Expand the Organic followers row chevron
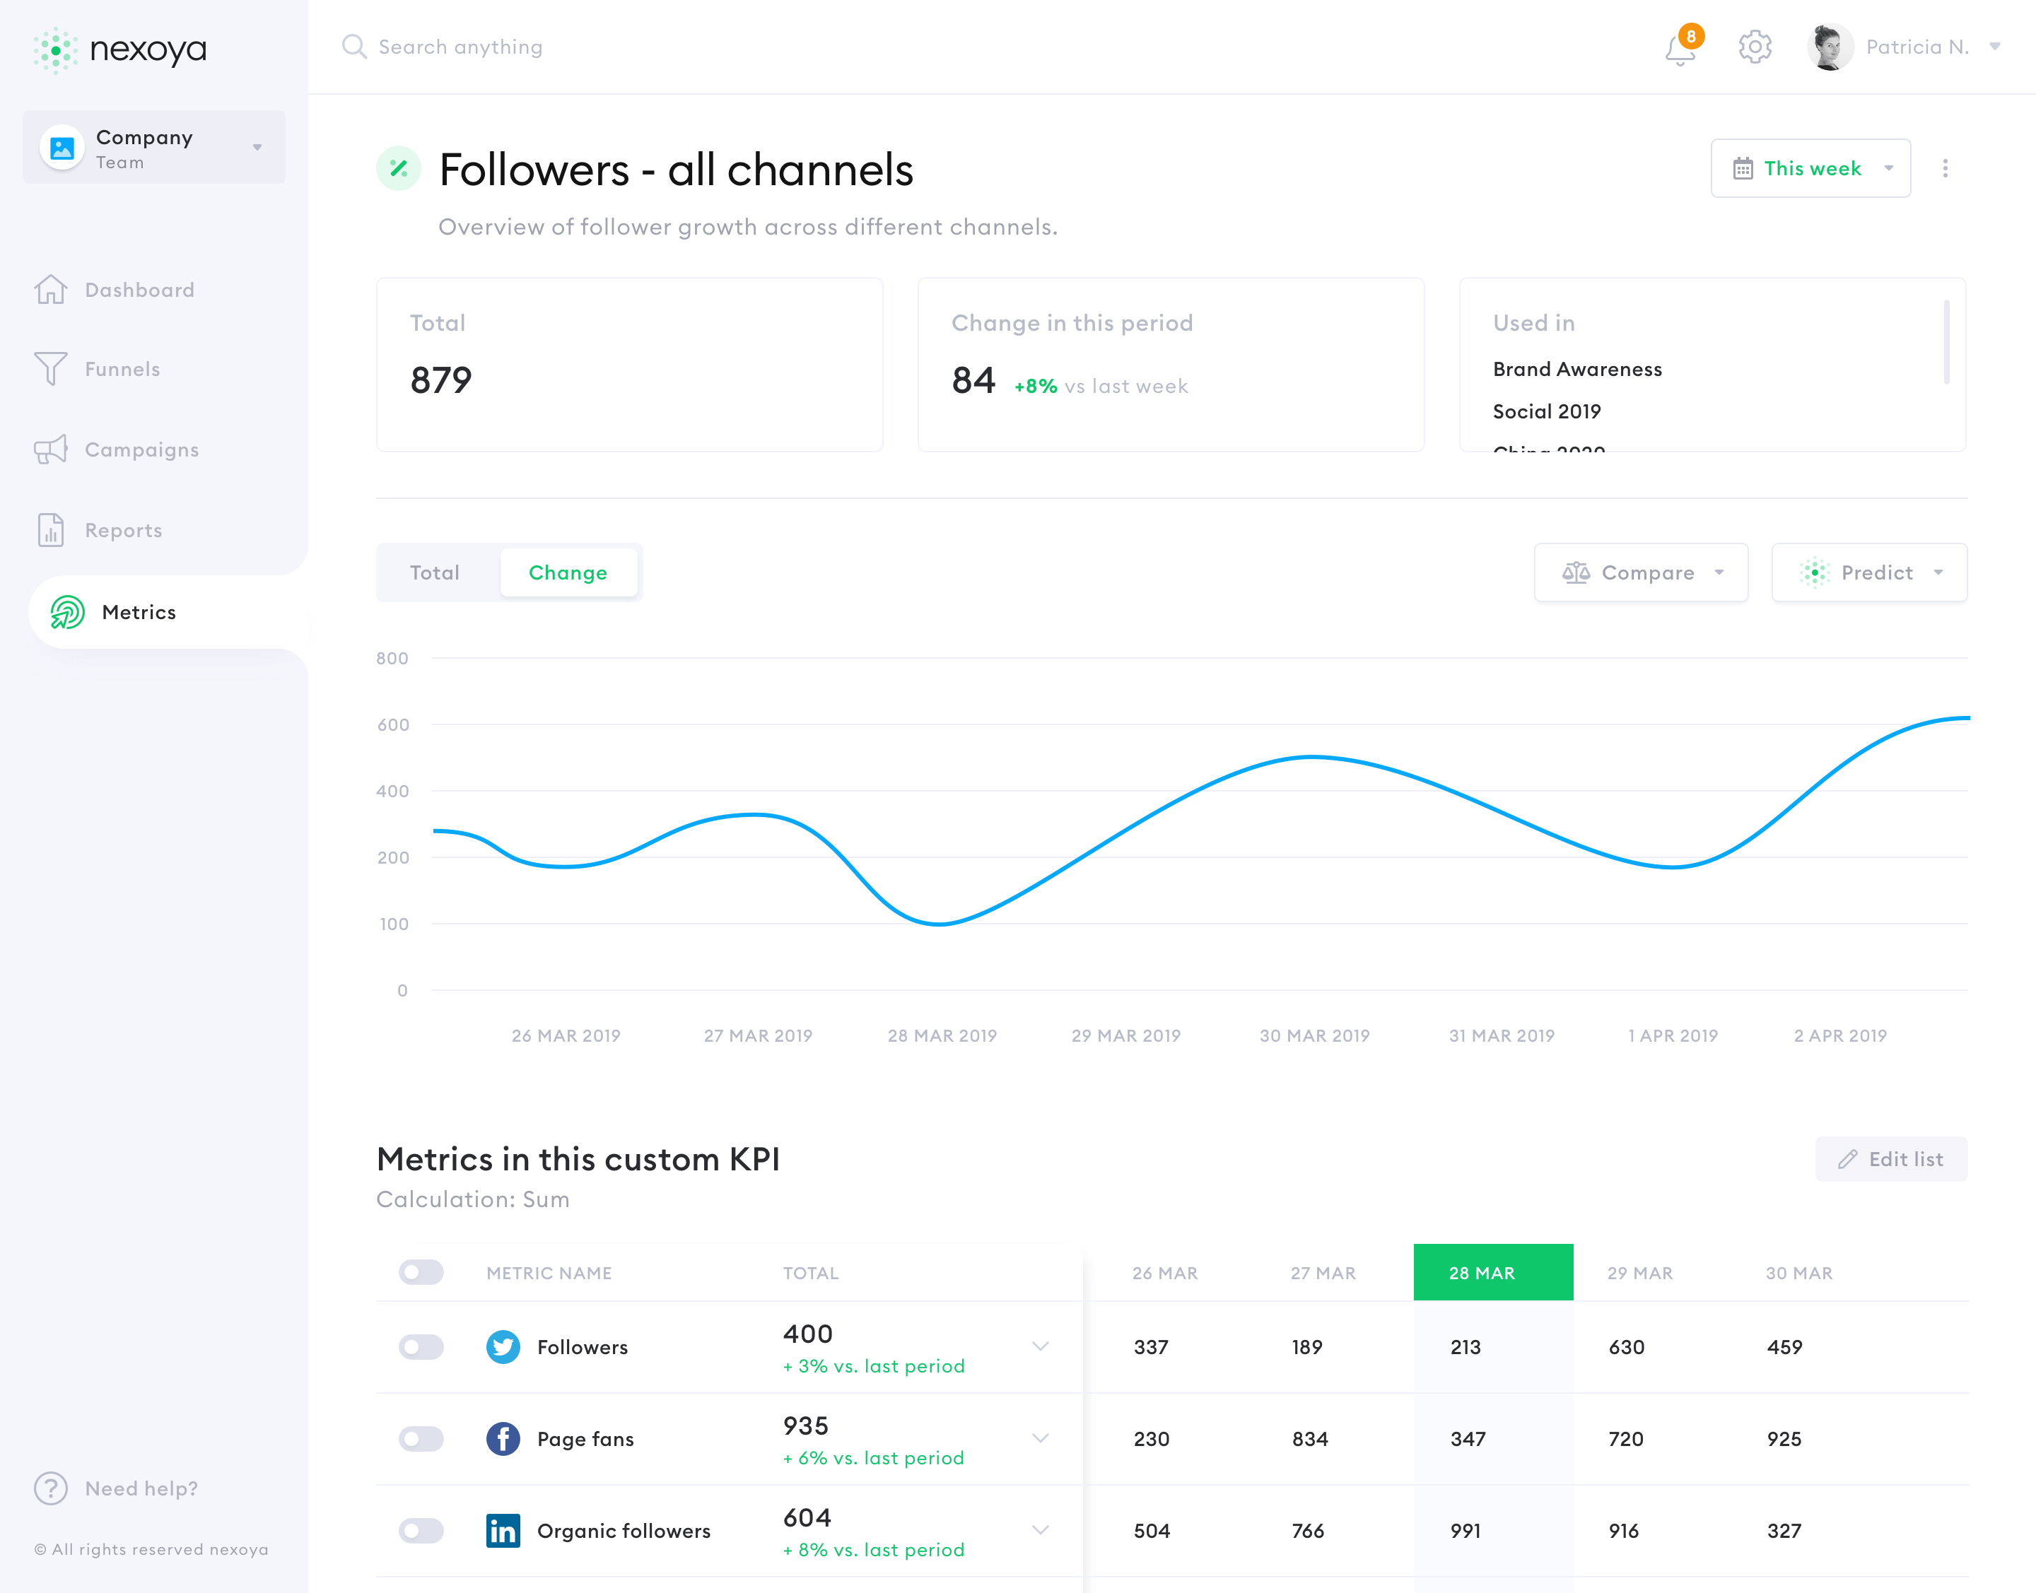 [1041, 1529]
